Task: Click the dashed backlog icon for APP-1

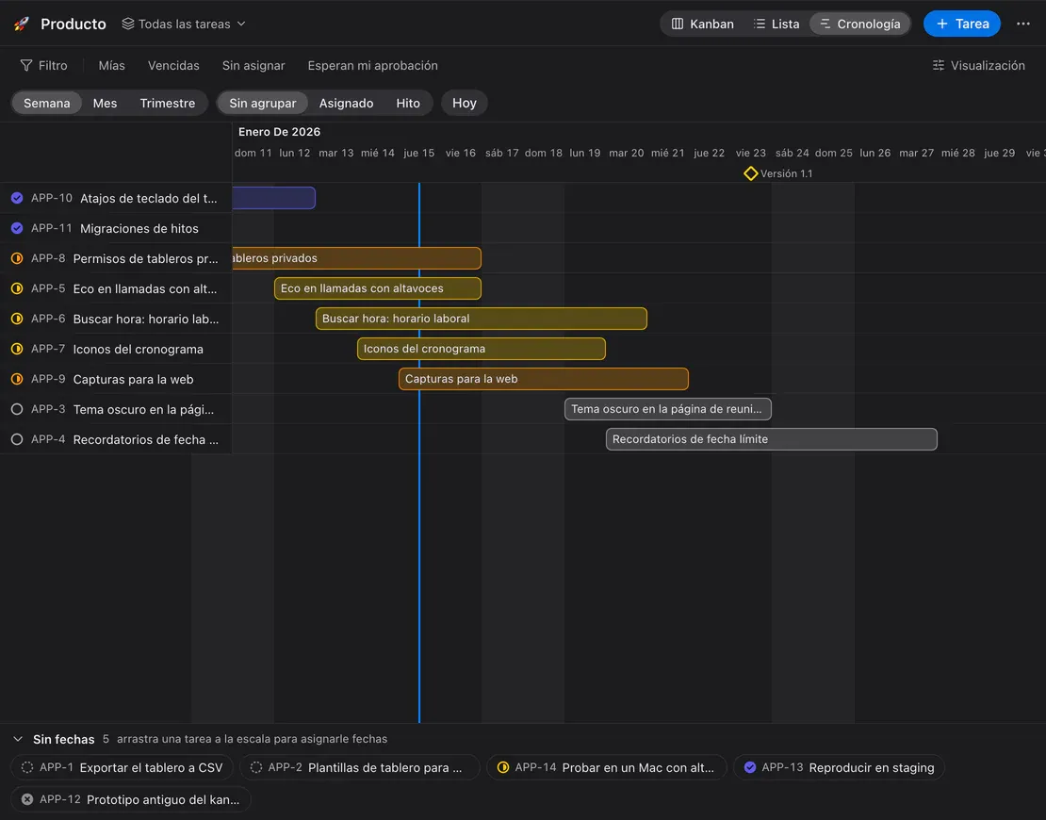Action: pos(27,767)
